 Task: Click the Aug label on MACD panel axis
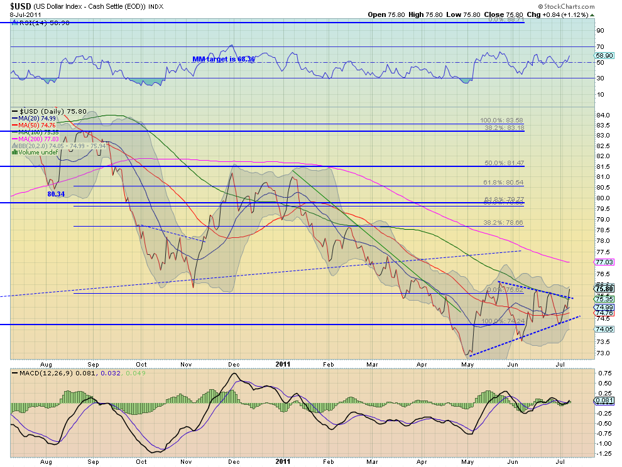click(46, 462)
